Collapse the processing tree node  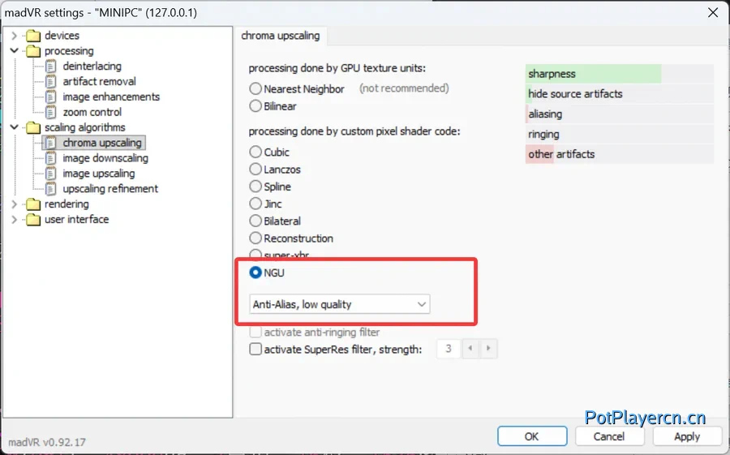[x=15, y=51]
